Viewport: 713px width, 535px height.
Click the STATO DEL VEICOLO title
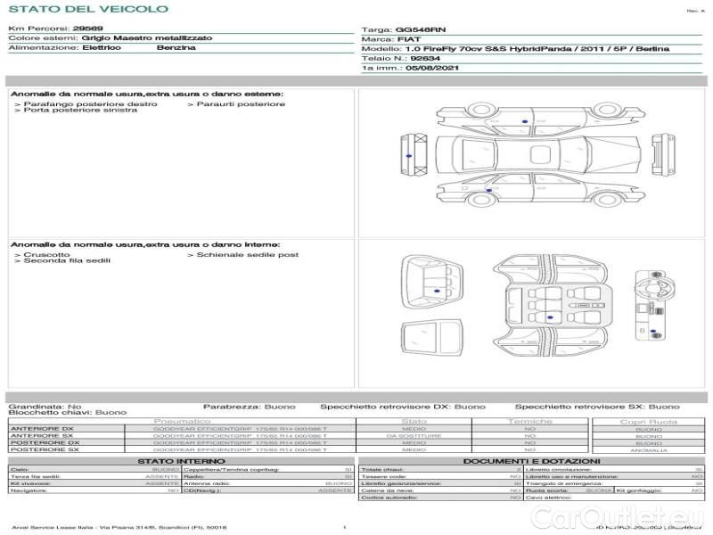point(87,9)
